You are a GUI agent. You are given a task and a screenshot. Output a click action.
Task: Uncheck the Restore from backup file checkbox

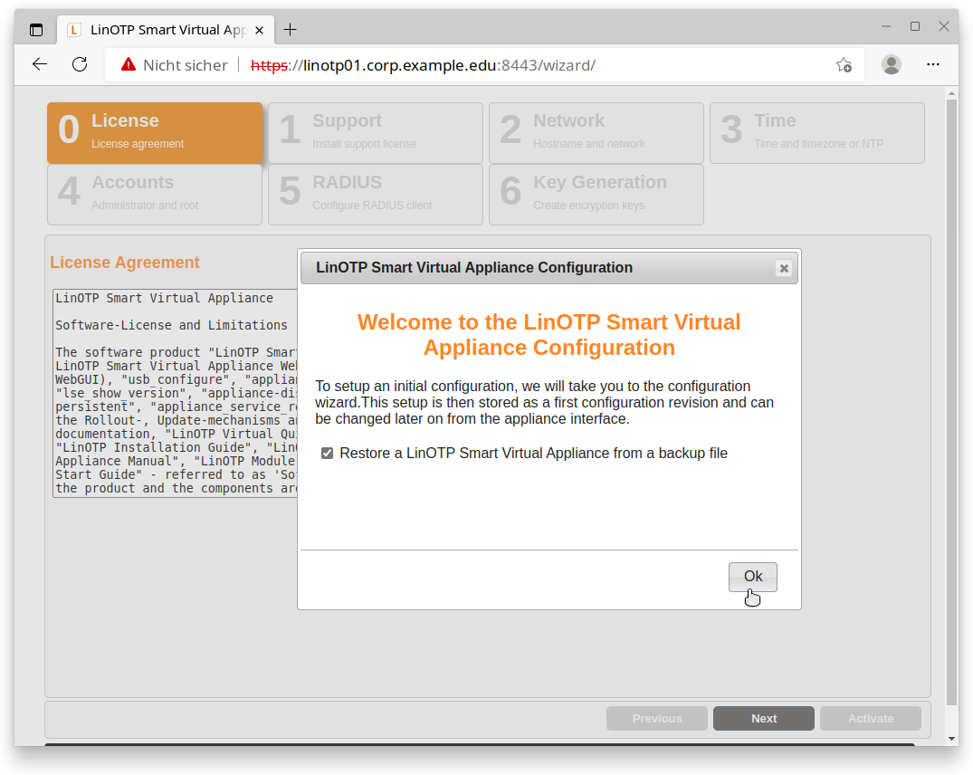coord(328,454)
